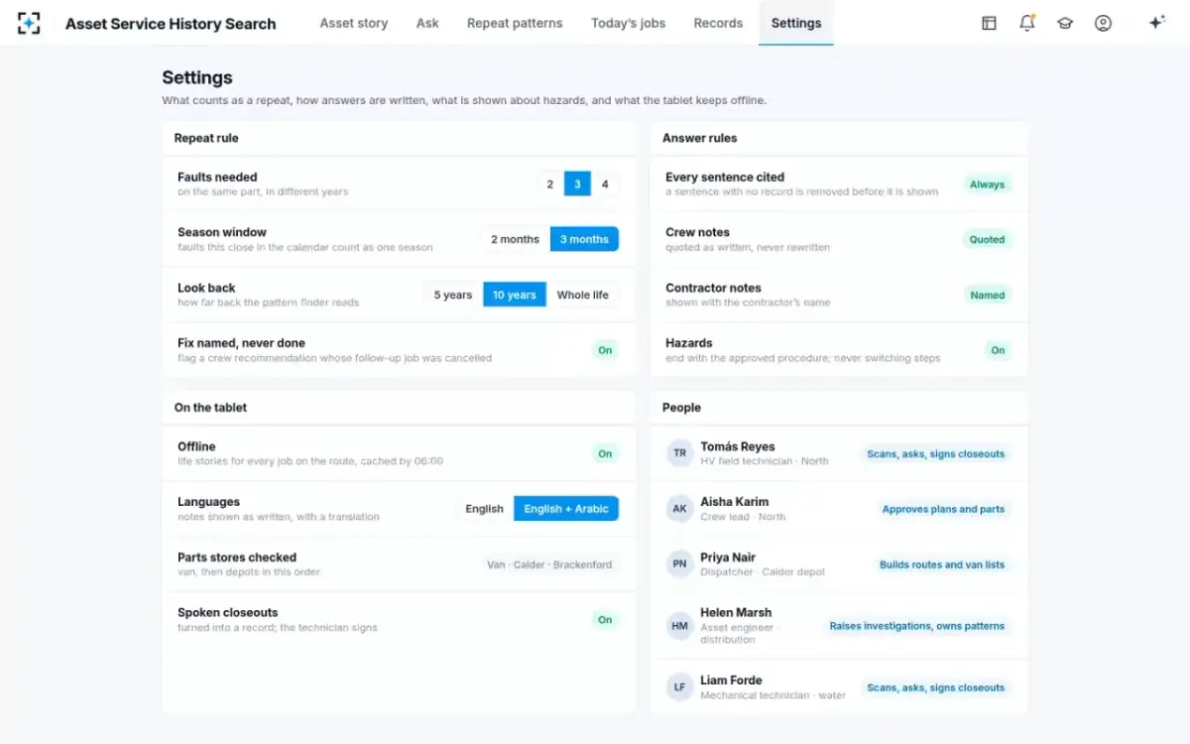
Task: Click the Liam Forde name
Action: tap(731, 681)
